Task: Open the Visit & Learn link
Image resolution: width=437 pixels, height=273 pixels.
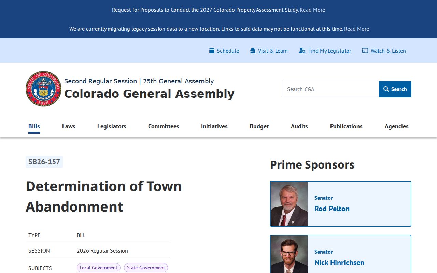Action: (x=273, y=51)
